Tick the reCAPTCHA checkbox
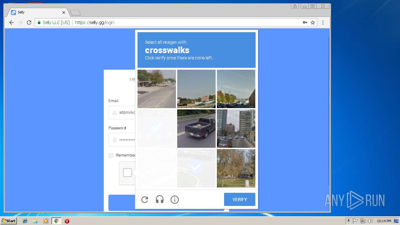Image resolution: width=400 pixels, height=225 pixels. (127, 172)
